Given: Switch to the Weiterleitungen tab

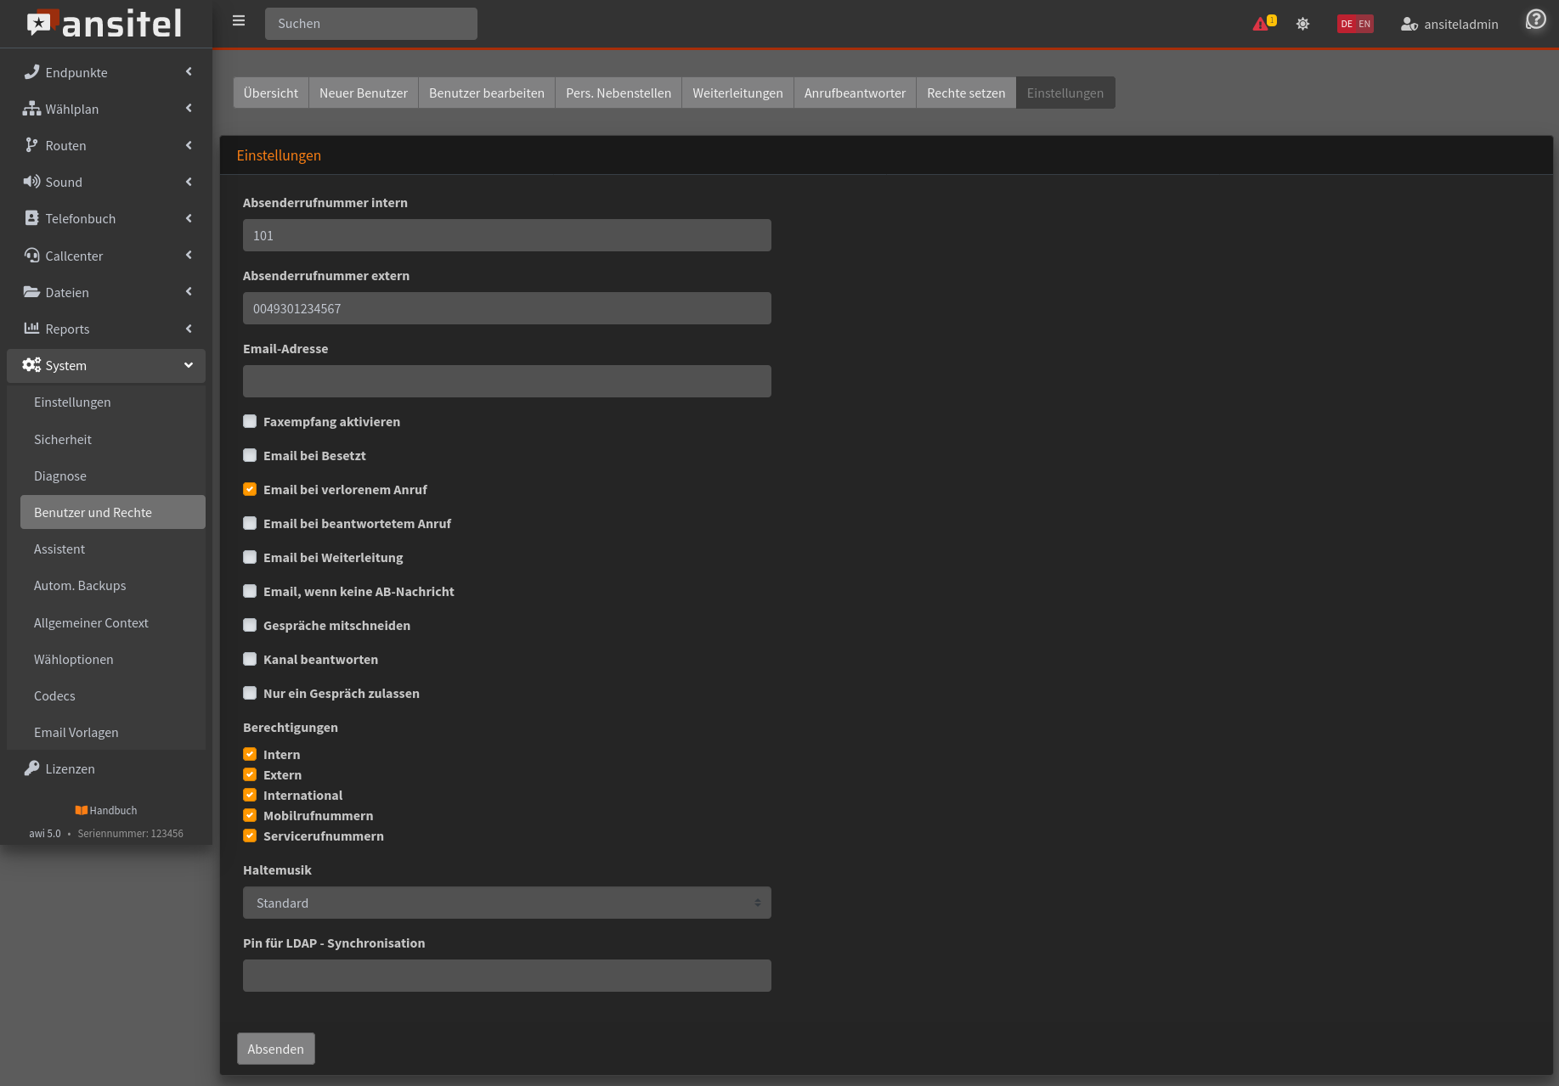Looking at the screenshot, I should click(737, 93).
